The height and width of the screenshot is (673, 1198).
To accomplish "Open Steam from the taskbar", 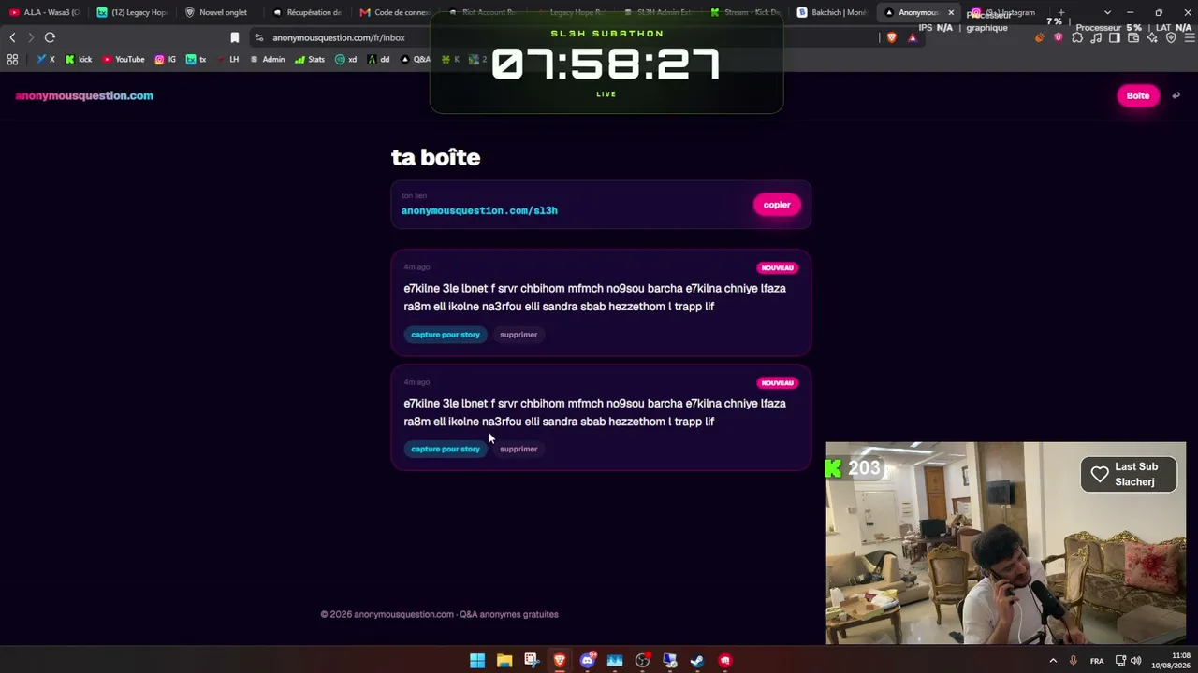I will coord(697,661).
